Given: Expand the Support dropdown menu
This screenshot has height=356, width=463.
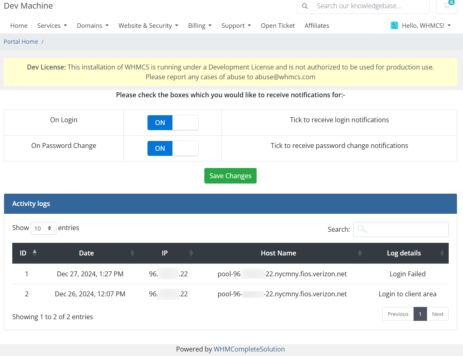Looking at the screenshot, I should click(236, 26).
